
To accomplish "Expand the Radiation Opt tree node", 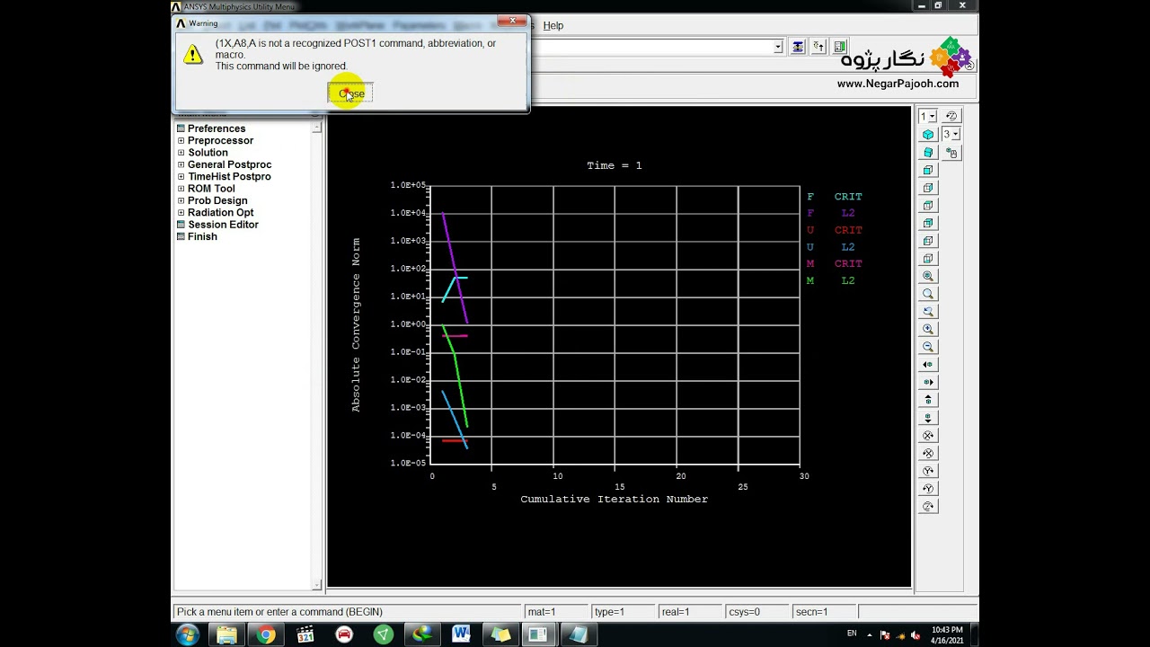I will 181,213.
